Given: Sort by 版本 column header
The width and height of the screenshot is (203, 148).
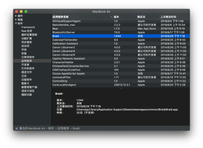Looking at the screenshot, I should (x=125, y=17).
